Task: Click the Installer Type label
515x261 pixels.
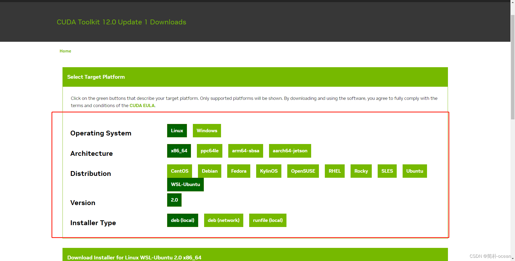Action: (93, 223)
